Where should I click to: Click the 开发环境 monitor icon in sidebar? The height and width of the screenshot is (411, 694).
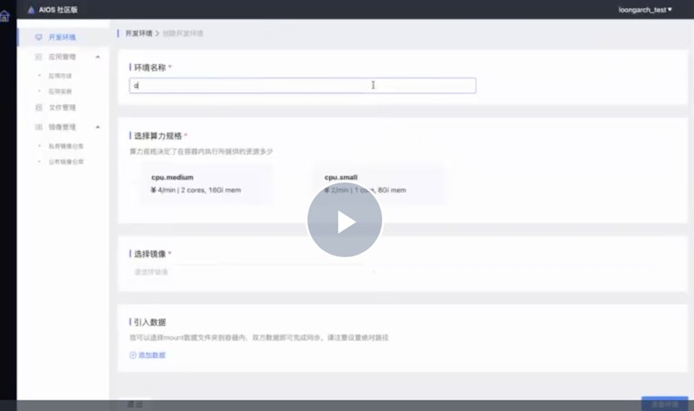[38, 37]
